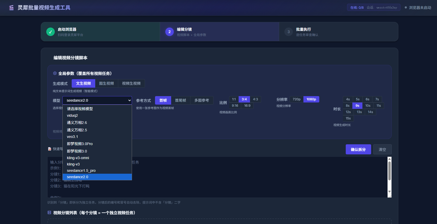Image resolution: width=437 pixels, height=224 pixels.
Task: Click the 在线 0/8 session badge
Action: click(x=374, y=7)
